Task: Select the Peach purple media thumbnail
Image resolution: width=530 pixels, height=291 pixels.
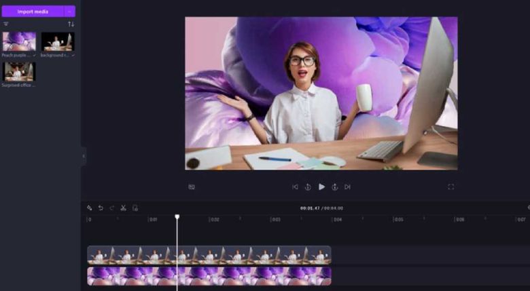Action: click(19, 41)
